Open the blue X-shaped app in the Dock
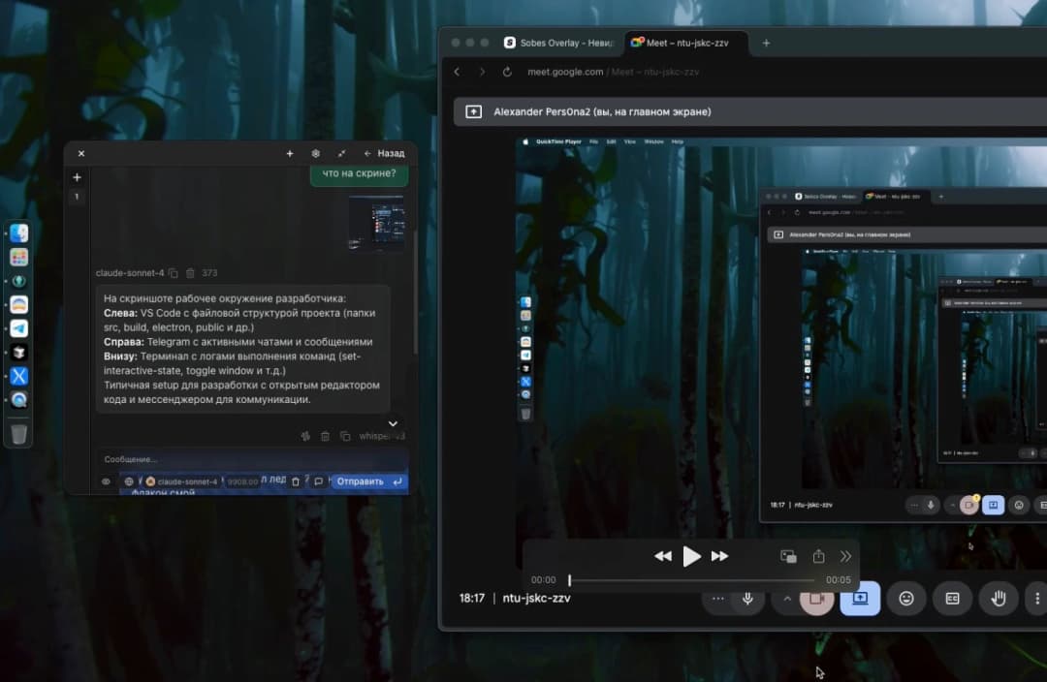This screenshot has height=682, width=1047. tap(18, 376)
